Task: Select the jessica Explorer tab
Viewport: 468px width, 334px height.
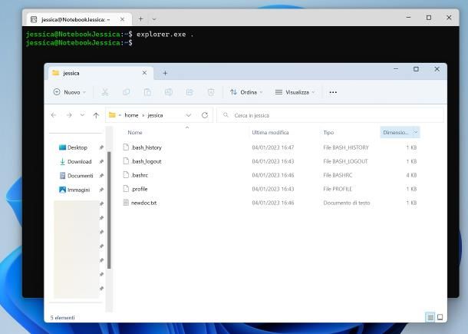Action: tap(100, 73)
